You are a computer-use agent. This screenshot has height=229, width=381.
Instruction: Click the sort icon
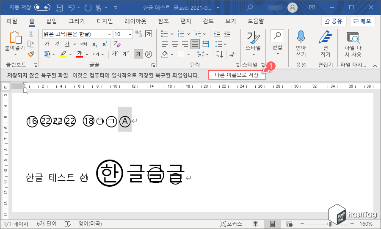(220, 54)
